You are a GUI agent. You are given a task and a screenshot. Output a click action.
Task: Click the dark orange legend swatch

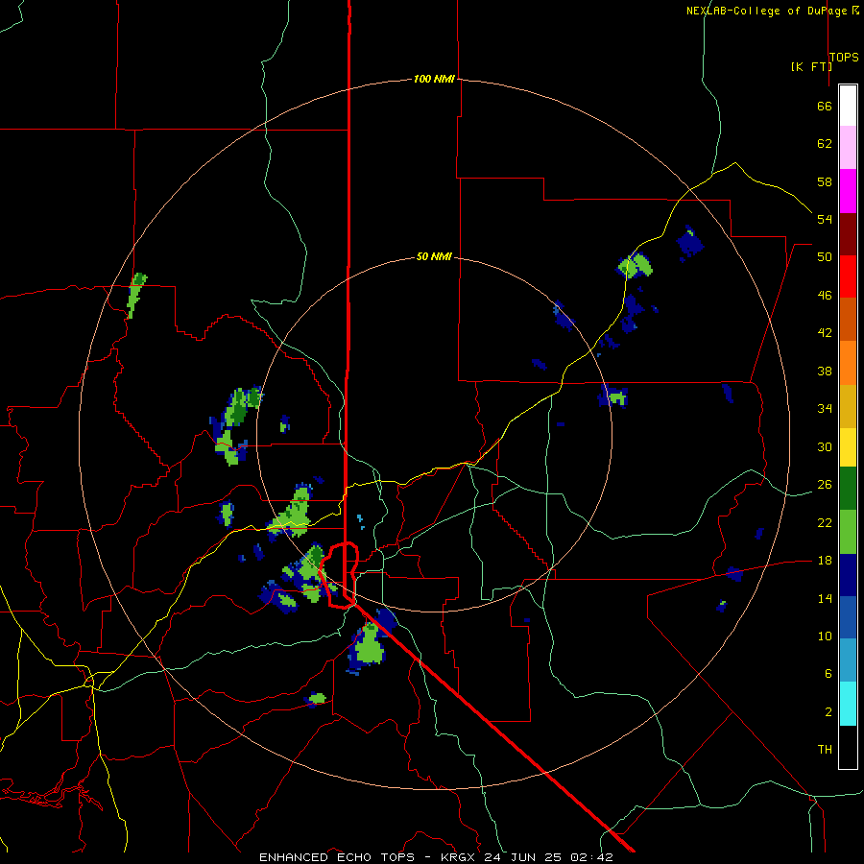848,320
